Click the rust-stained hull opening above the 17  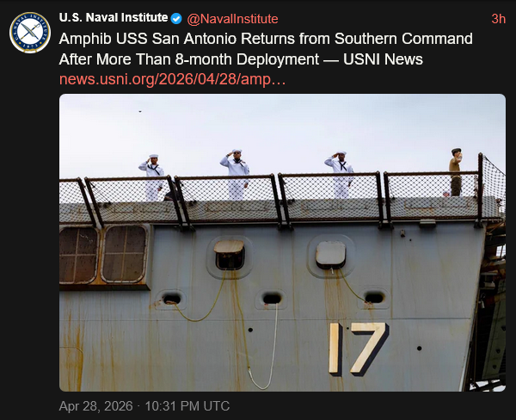tap(331, 255)
